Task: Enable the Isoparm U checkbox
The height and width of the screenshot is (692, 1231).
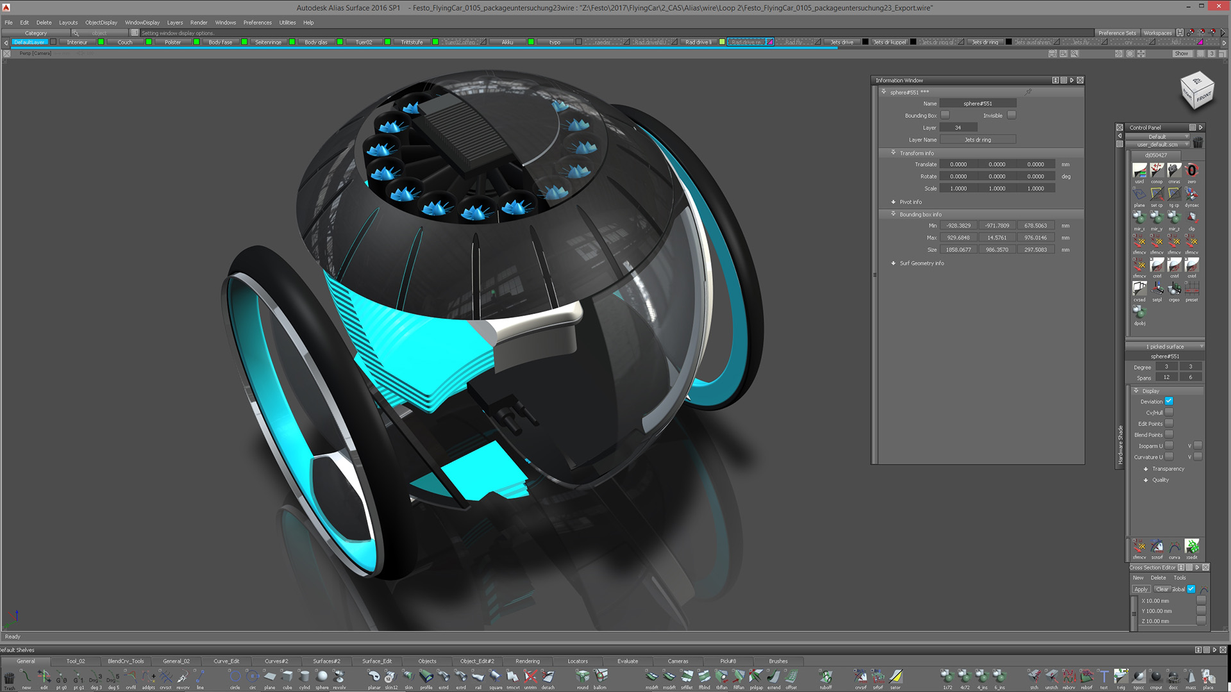Action: pos(1169,445)
